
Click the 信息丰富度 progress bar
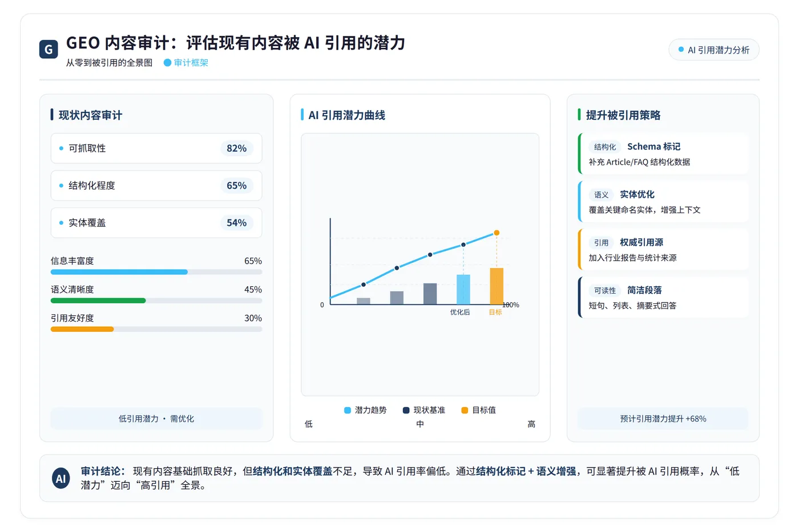point(156,272)
